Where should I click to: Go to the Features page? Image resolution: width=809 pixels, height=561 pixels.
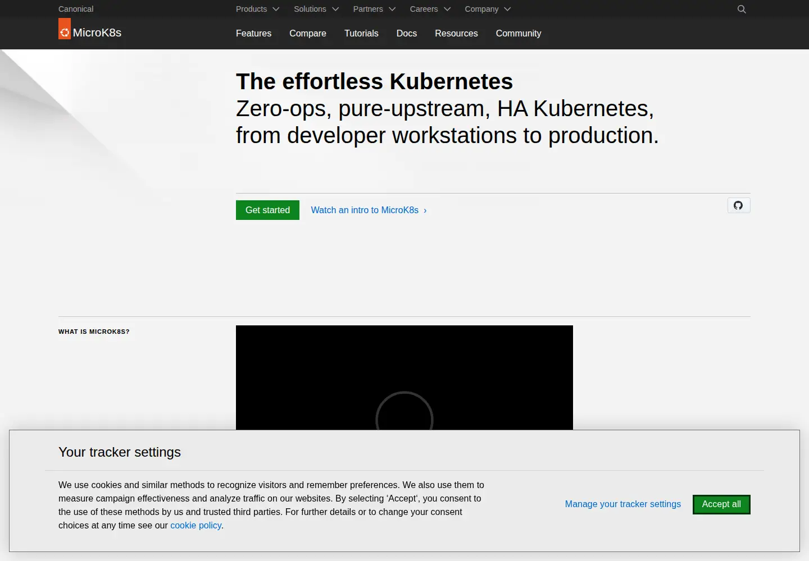tap(253, 33)
